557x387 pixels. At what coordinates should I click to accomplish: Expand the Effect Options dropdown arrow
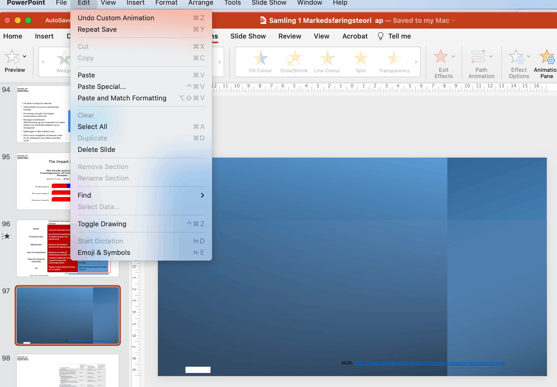pos(529,56)
